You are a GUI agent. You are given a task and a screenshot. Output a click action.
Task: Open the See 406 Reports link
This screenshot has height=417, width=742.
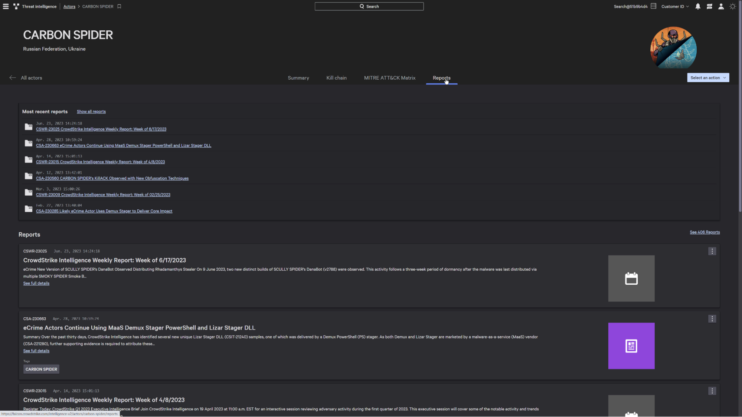(x=705, y=232)
